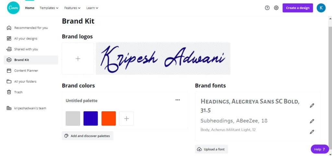Click the Create a design button
Screen dimensions: 332x156
point(298,8)
